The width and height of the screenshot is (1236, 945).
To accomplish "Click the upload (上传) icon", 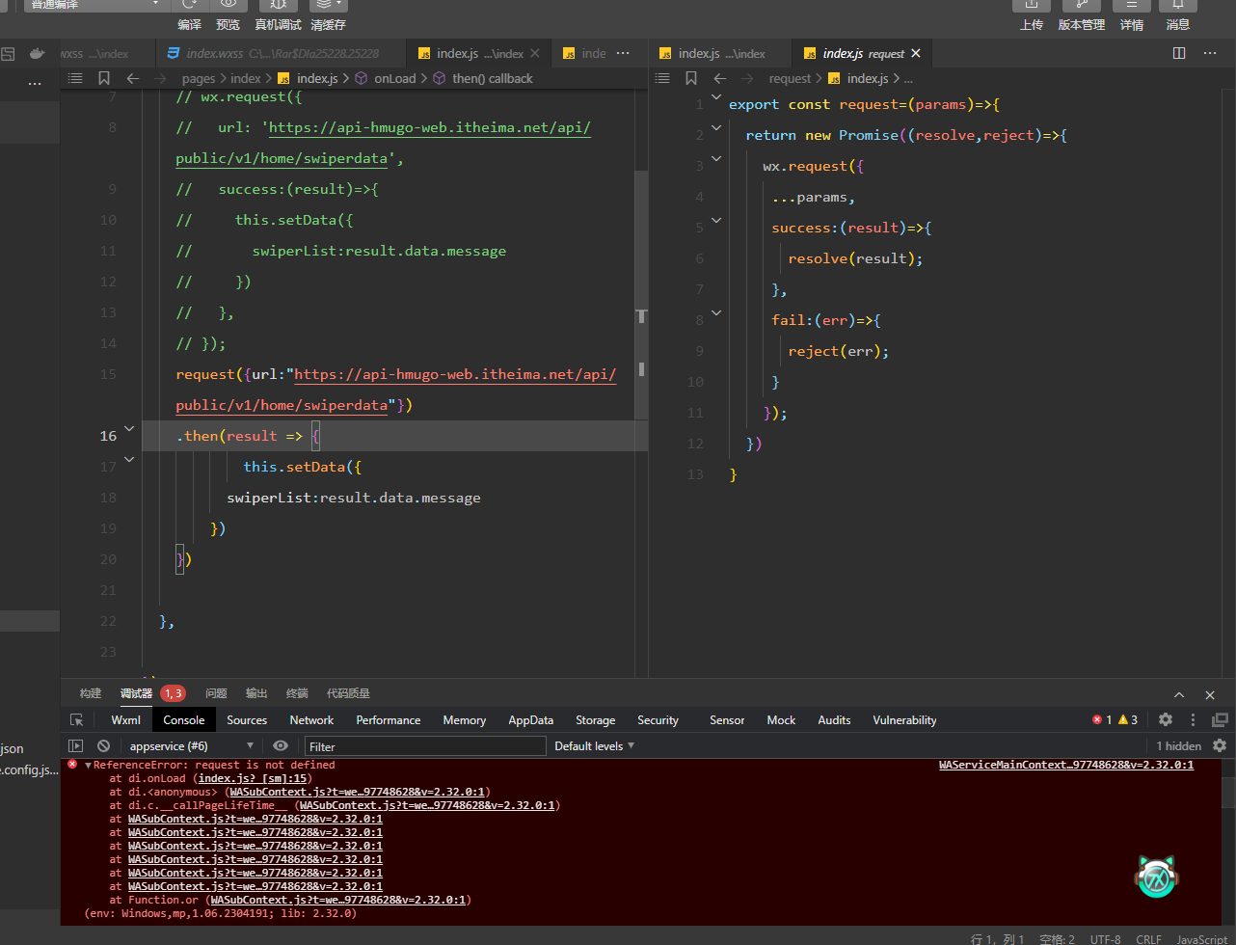I will [1032, 5].
